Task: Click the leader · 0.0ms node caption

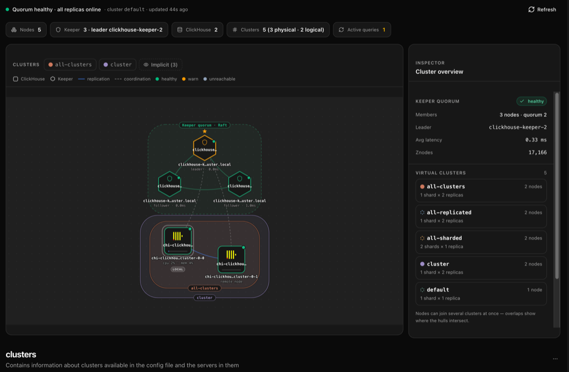Action: click(x=204, y=169)
